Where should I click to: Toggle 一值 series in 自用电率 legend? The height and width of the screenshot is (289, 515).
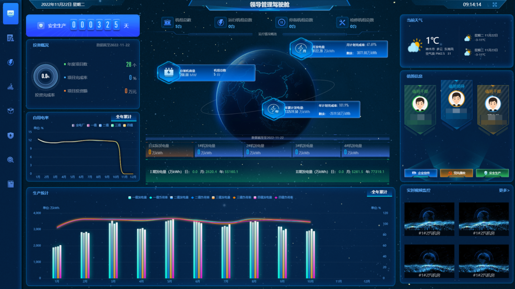[92, 125]
